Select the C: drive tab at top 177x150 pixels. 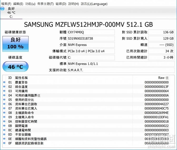point(11,13)
